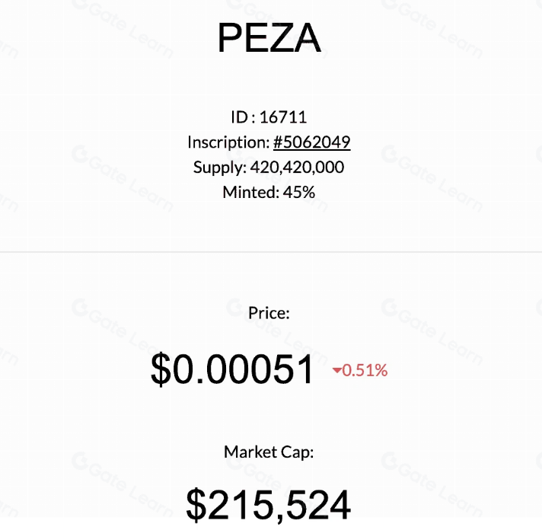
Task: Click the Inscription label text
Action: click(228, 142)
